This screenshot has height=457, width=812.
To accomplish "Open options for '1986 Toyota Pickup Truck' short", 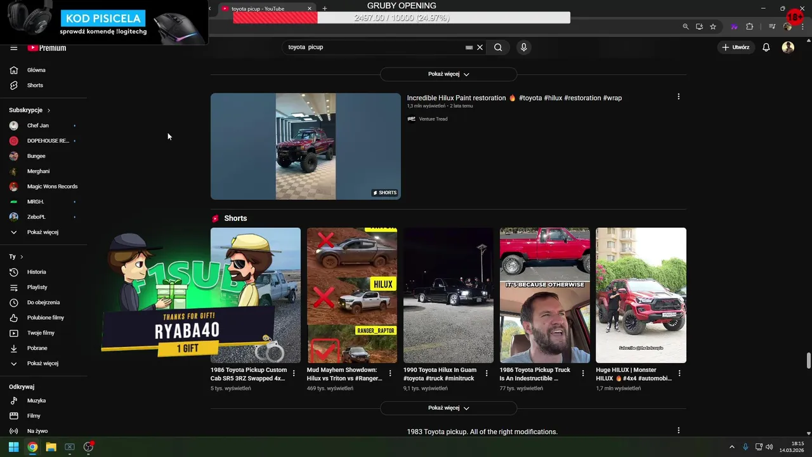I will click(x=583, y=373).
